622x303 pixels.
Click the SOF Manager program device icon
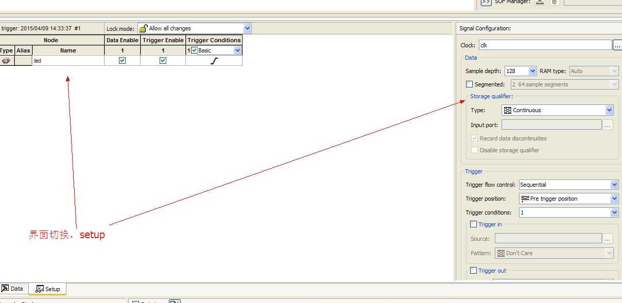(x=540, y=2)
